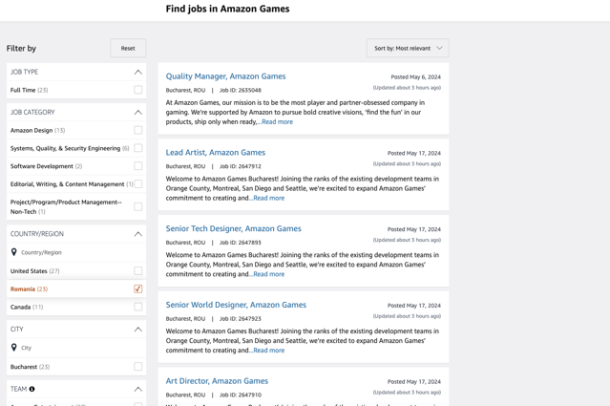Viewport: 610px width, 406px height.
Task: Open the Sort by Most relevant dropdown
Action: pos(408,49)
